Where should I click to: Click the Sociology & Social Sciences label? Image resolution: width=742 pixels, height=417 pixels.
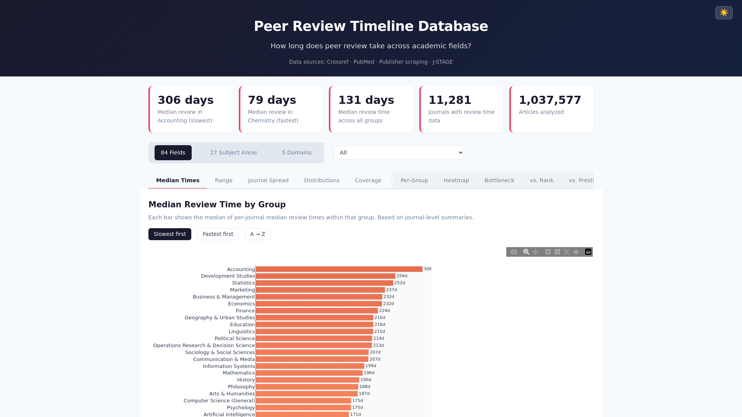click(220, 353)
